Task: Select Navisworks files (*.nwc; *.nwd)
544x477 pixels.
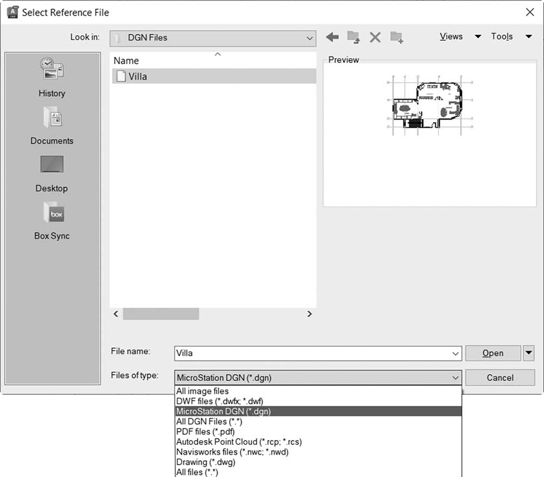Action: point(318,452)
